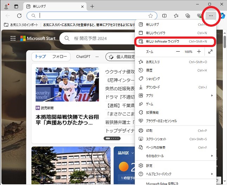This screenshot has height=185, width=227.
Task: Click the refresh page icon
Action: [x=19, y=16]
